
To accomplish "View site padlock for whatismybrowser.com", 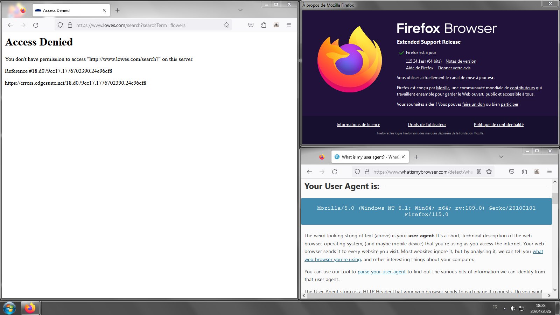I will (x=367, y=172).
